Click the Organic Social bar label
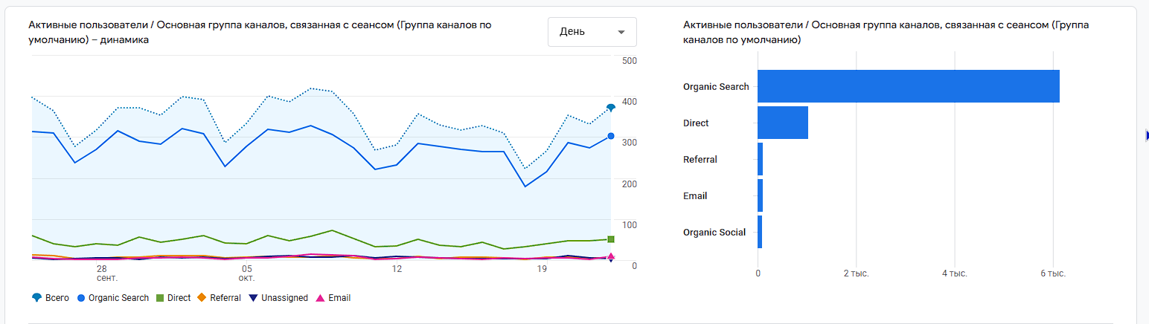1149x324 pixels. pos(714,233)
